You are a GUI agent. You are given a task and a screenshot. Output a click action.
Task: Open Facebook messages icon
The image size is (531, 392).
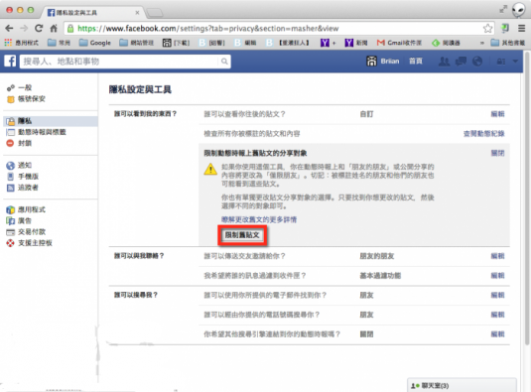461,62
